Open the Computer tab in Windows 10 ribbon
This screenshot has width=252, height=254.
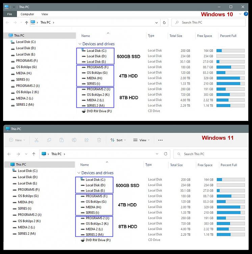[x=27, y=14]
